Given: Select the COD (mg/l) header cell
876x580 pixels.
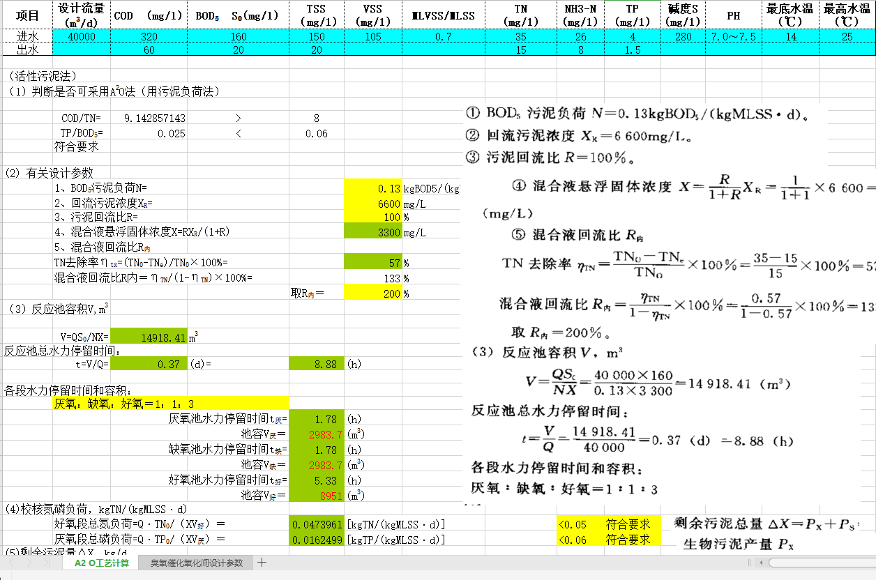Looking at the screenshot, I should tap(149, 15).
